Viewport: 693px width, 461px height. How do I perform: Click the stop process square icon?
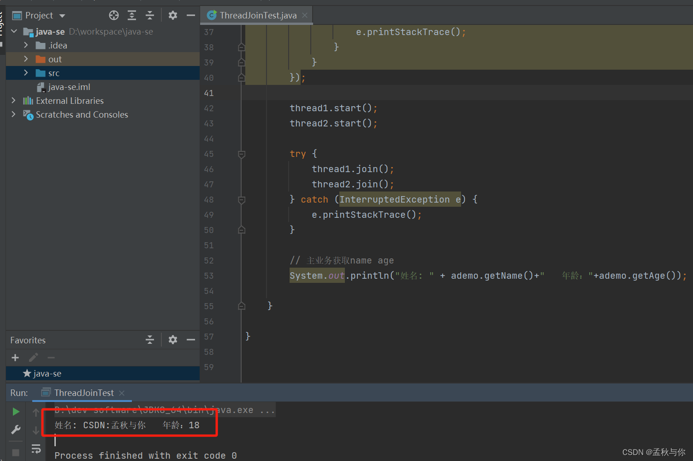(x=16, y=453)
